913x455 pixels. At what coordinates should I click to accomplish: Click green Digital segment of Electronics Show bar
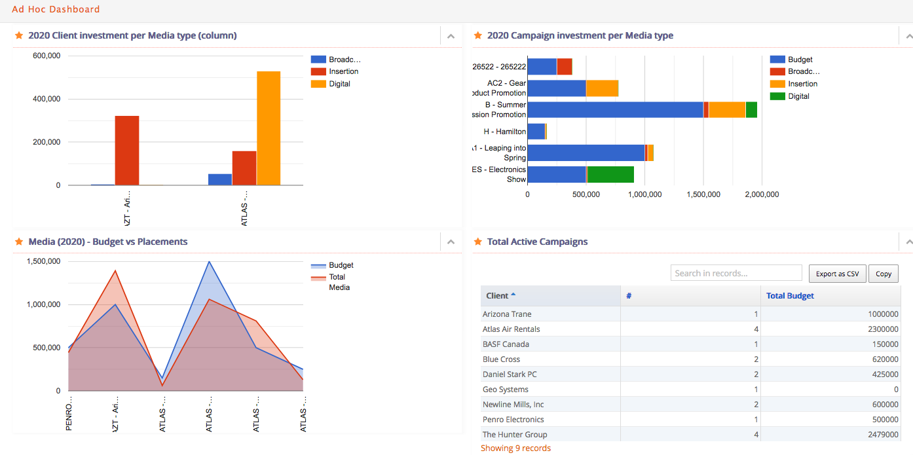[611, 174]
